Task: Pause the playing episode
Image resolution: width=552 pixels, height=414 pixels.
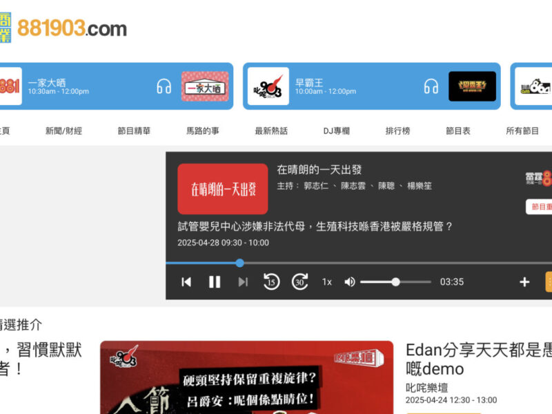Action: coord(215,282)
